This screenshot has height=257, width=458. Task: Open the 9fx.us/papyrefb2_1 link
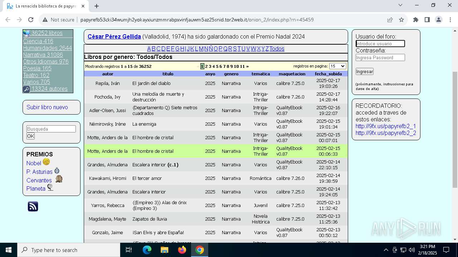pos(386,126)
